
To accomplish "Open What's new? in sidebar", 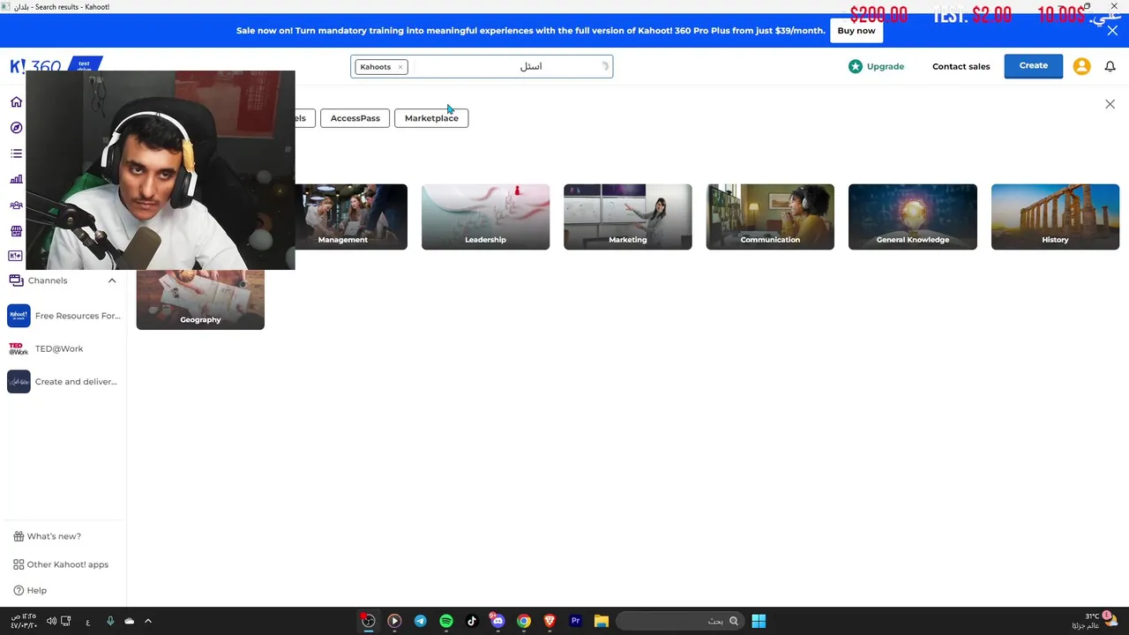I will pyautogui.click(x=48, y=536).
